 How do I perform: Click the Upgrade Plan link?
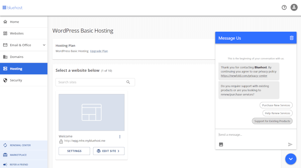(x=99, y=51)
